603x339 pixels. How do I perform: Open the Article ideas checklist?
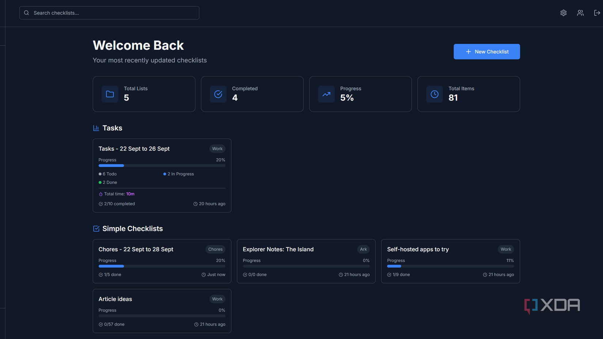[x=162, y=311]
